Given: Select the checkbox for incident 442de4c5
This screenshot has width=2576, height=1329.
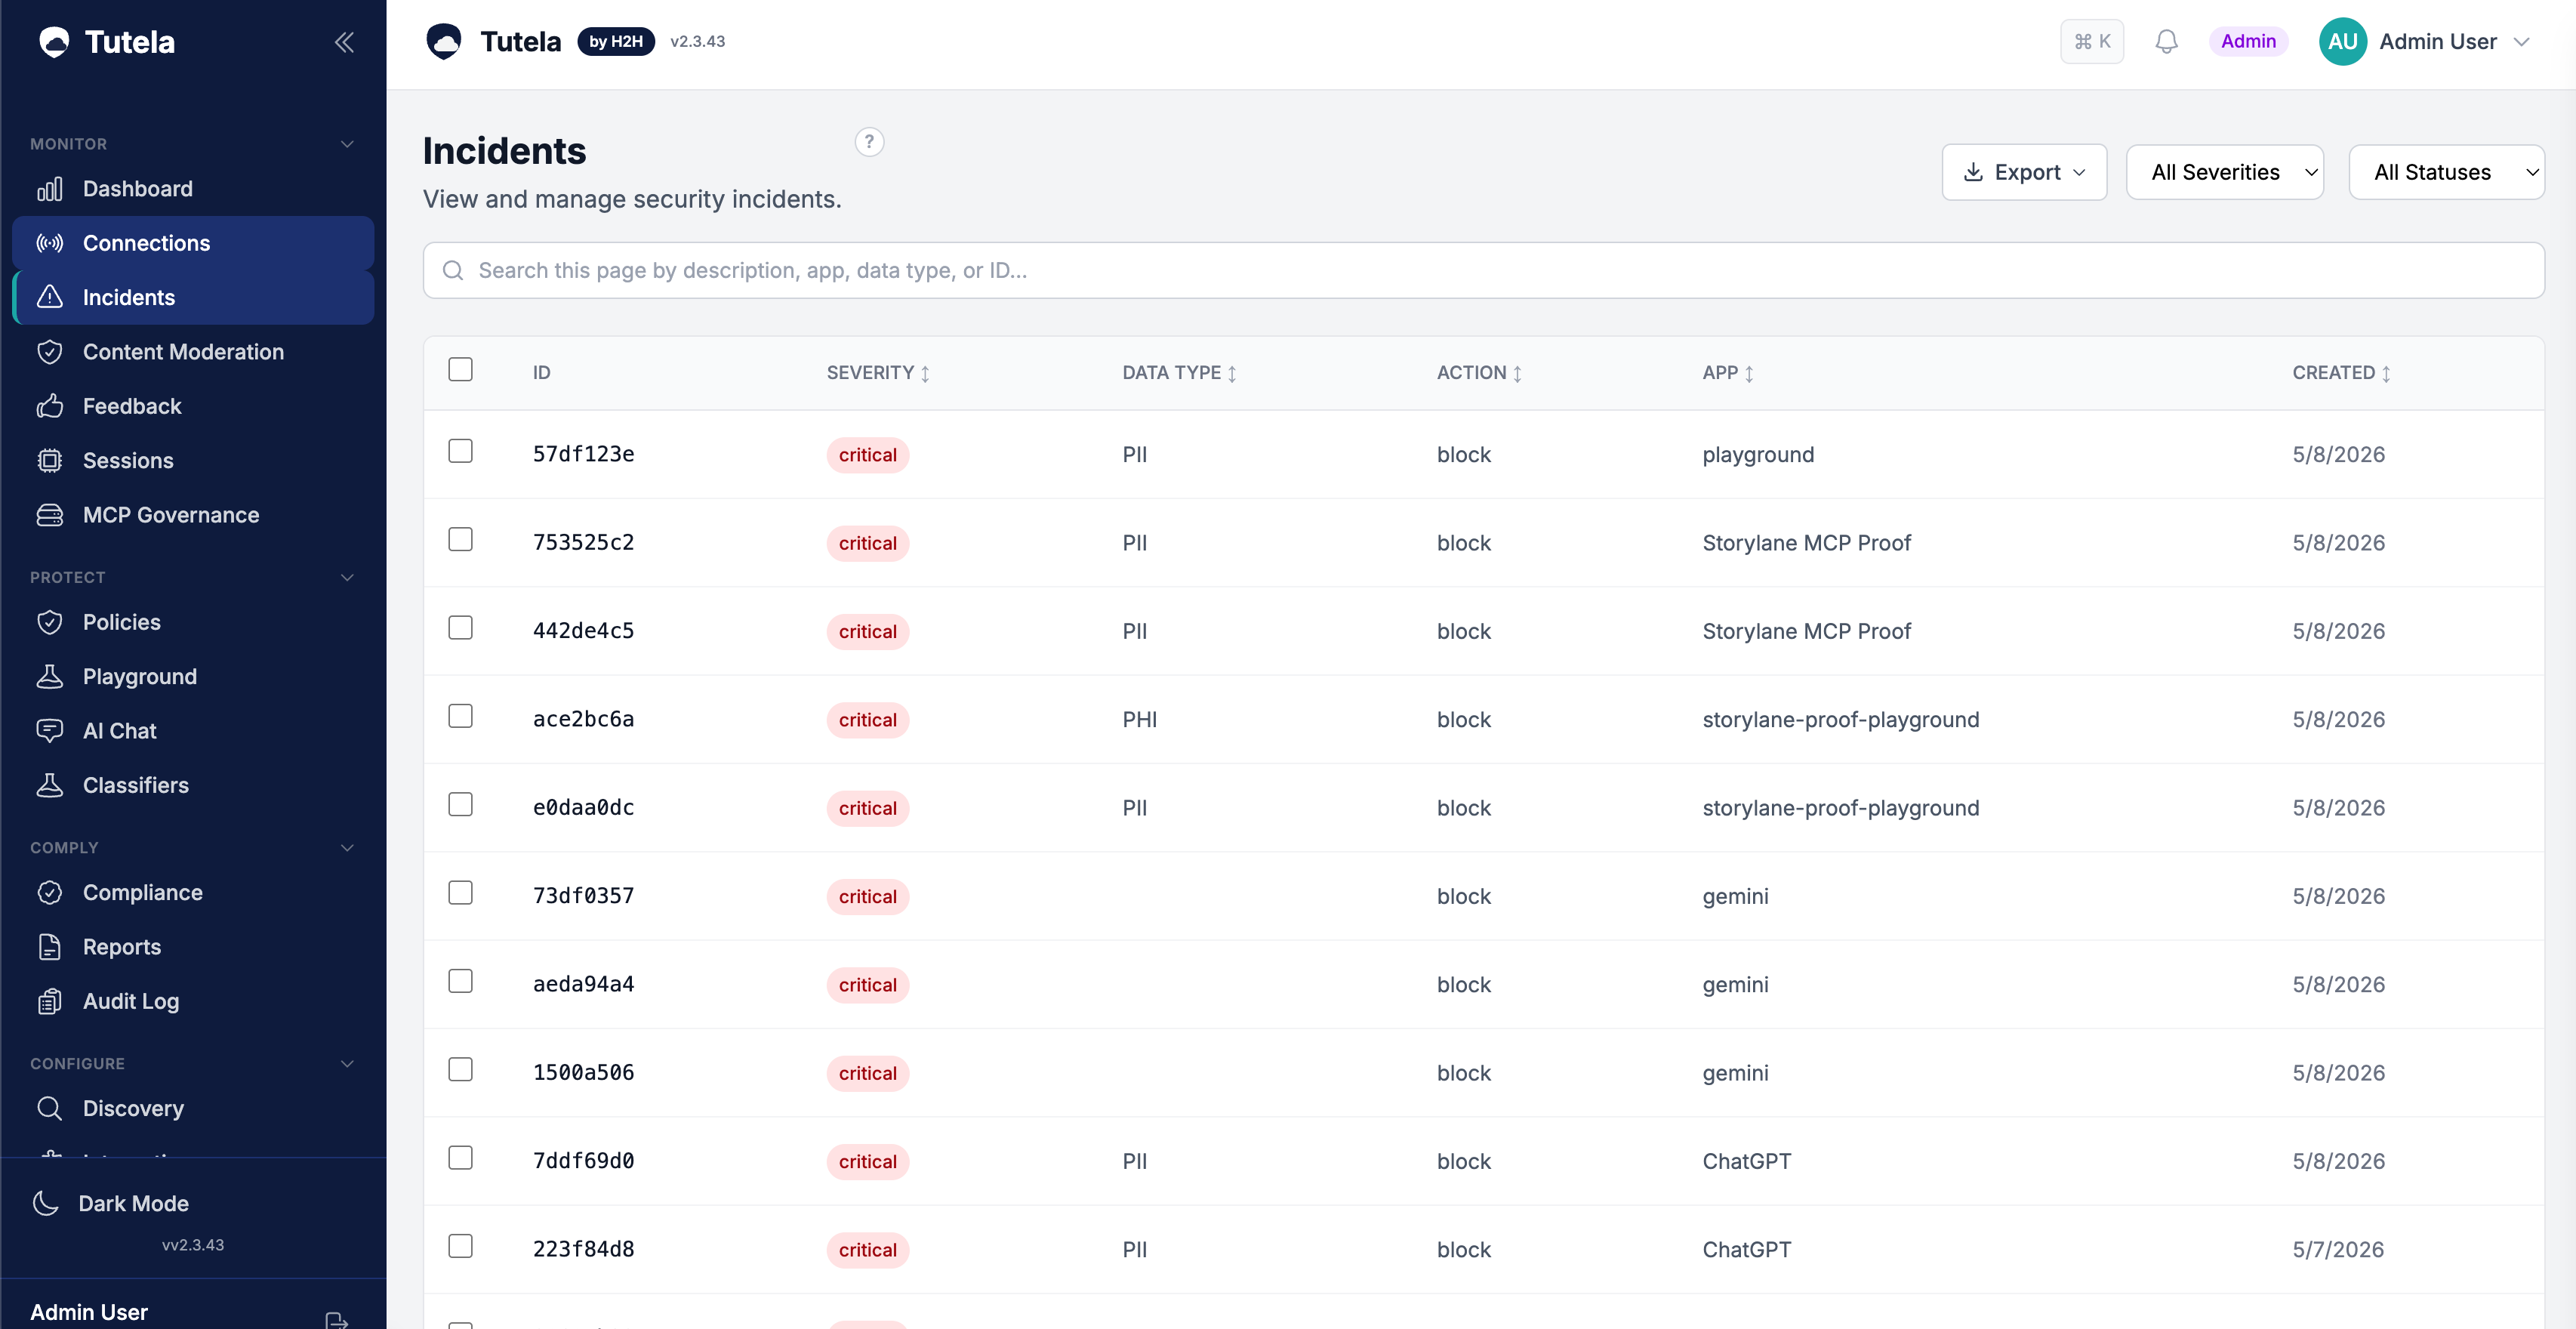Looking at the screenshot, I should 460,628.
